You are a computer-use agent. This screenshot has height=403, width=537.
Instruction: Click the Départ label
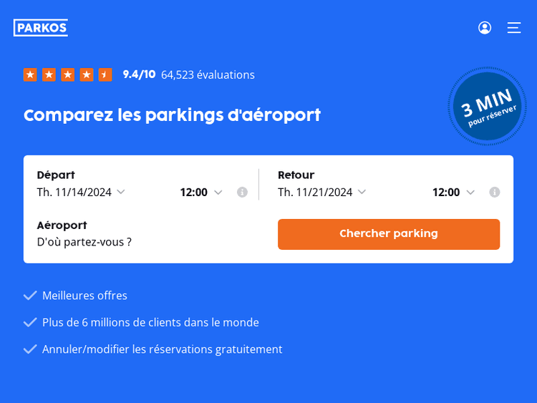tap(56, 175)
